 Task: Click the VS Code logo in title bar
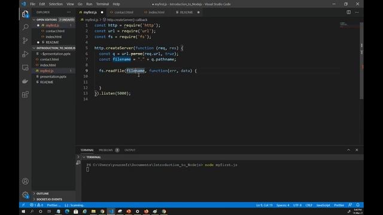(x=23, y=4)
